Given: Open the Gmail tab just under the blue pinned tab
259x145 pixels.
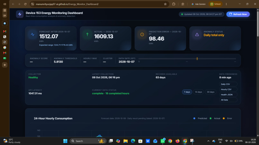Looking at the screenshot, I should tap(4, 31).
